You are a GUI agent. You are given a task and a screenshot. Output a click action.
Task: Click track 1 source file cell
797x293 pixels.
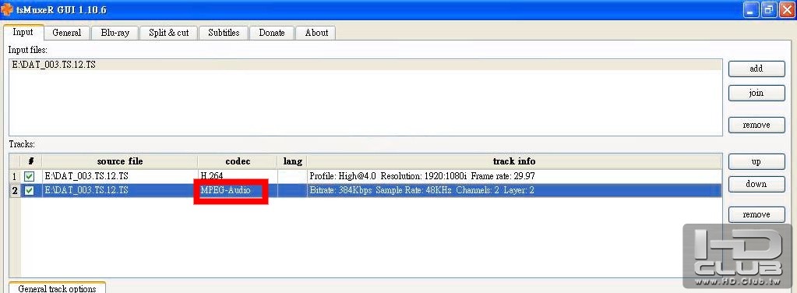click(x=119, y=177)
